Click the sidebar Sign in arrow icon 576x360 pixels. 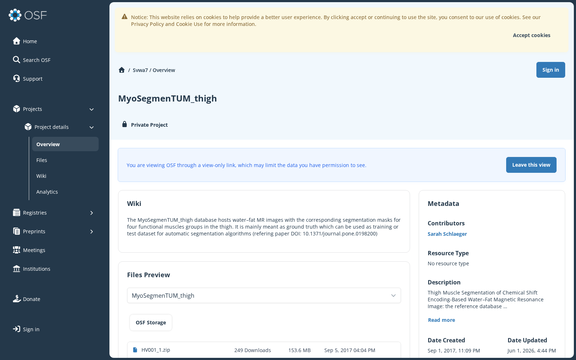pyautogui.click(x=17, y=329)
